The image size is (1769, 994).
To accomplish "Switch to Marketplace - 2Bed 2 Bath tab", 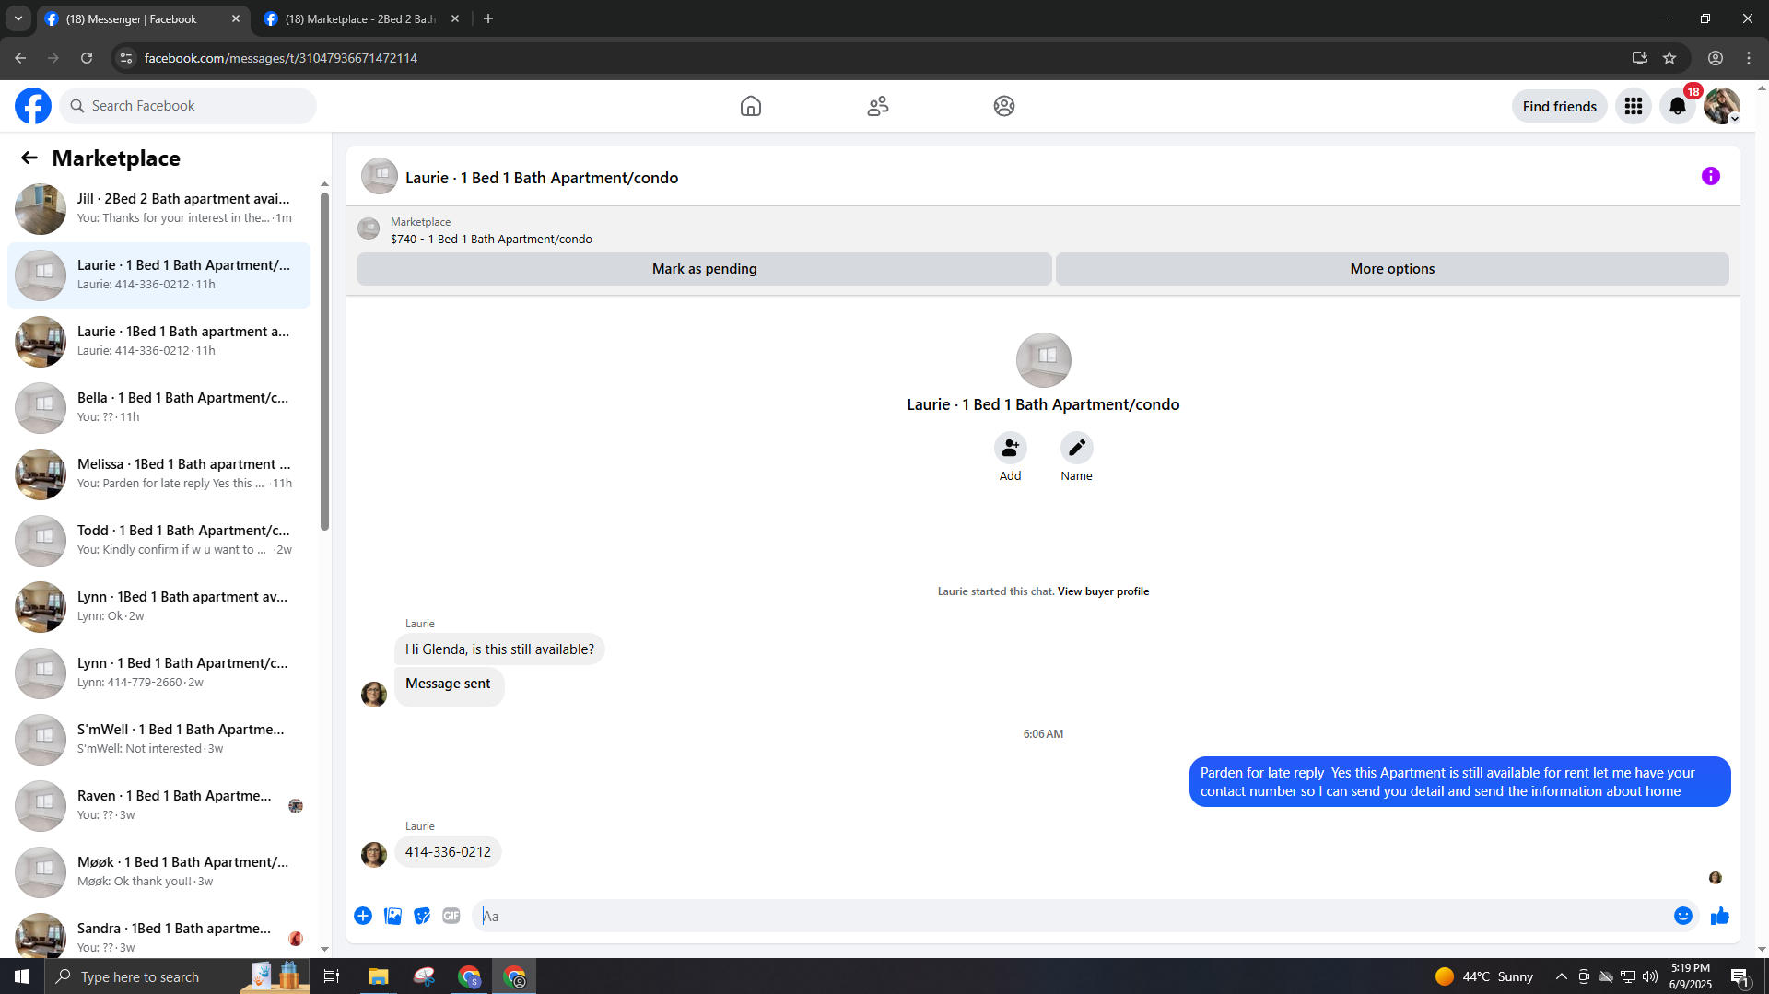I will (x=360, y=18).
